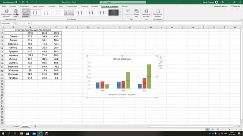The height and width of the screenshot is (136, 243).
Task: Click the Аркуш1 sheet tab
Action: [x=25, y=126]
